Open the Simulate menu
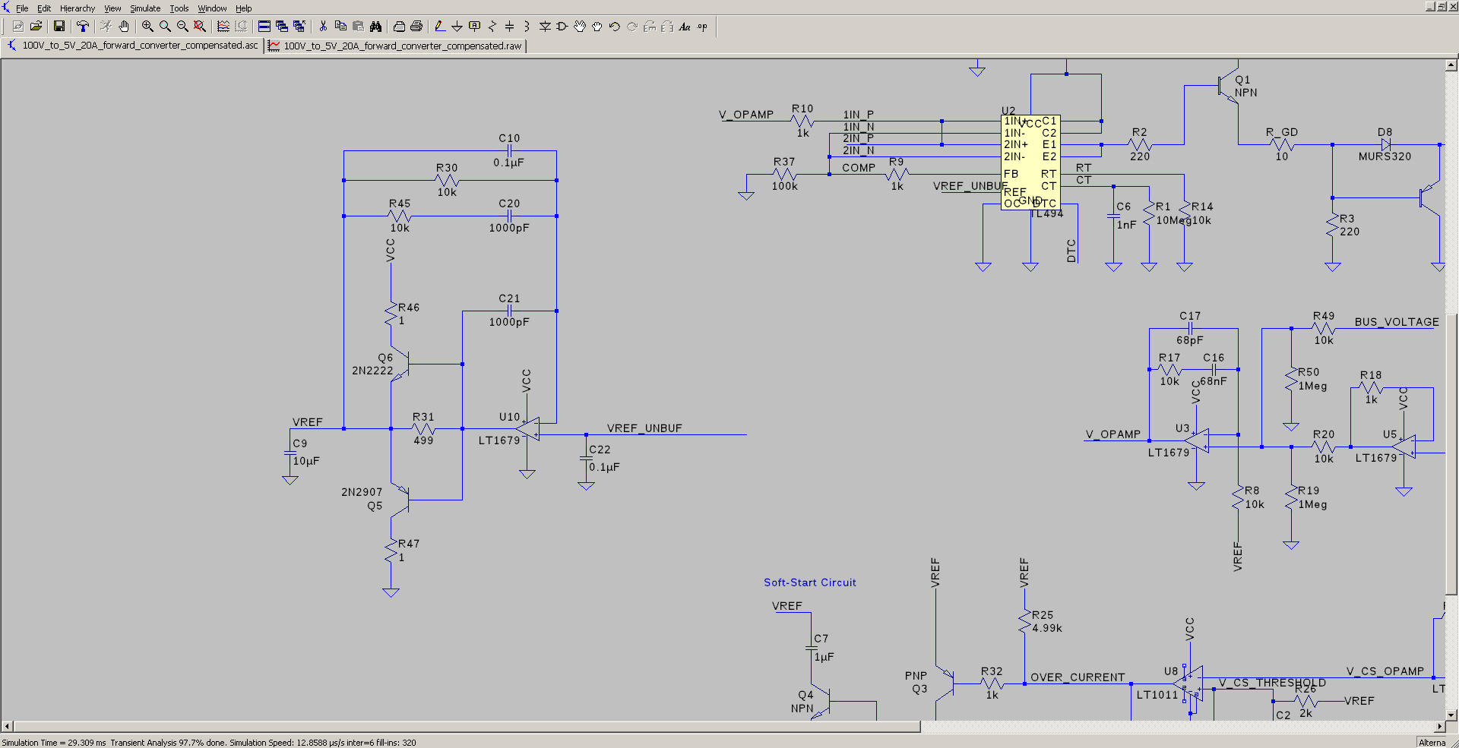The height and width of the screenshot is (748, 1459). 145,8
